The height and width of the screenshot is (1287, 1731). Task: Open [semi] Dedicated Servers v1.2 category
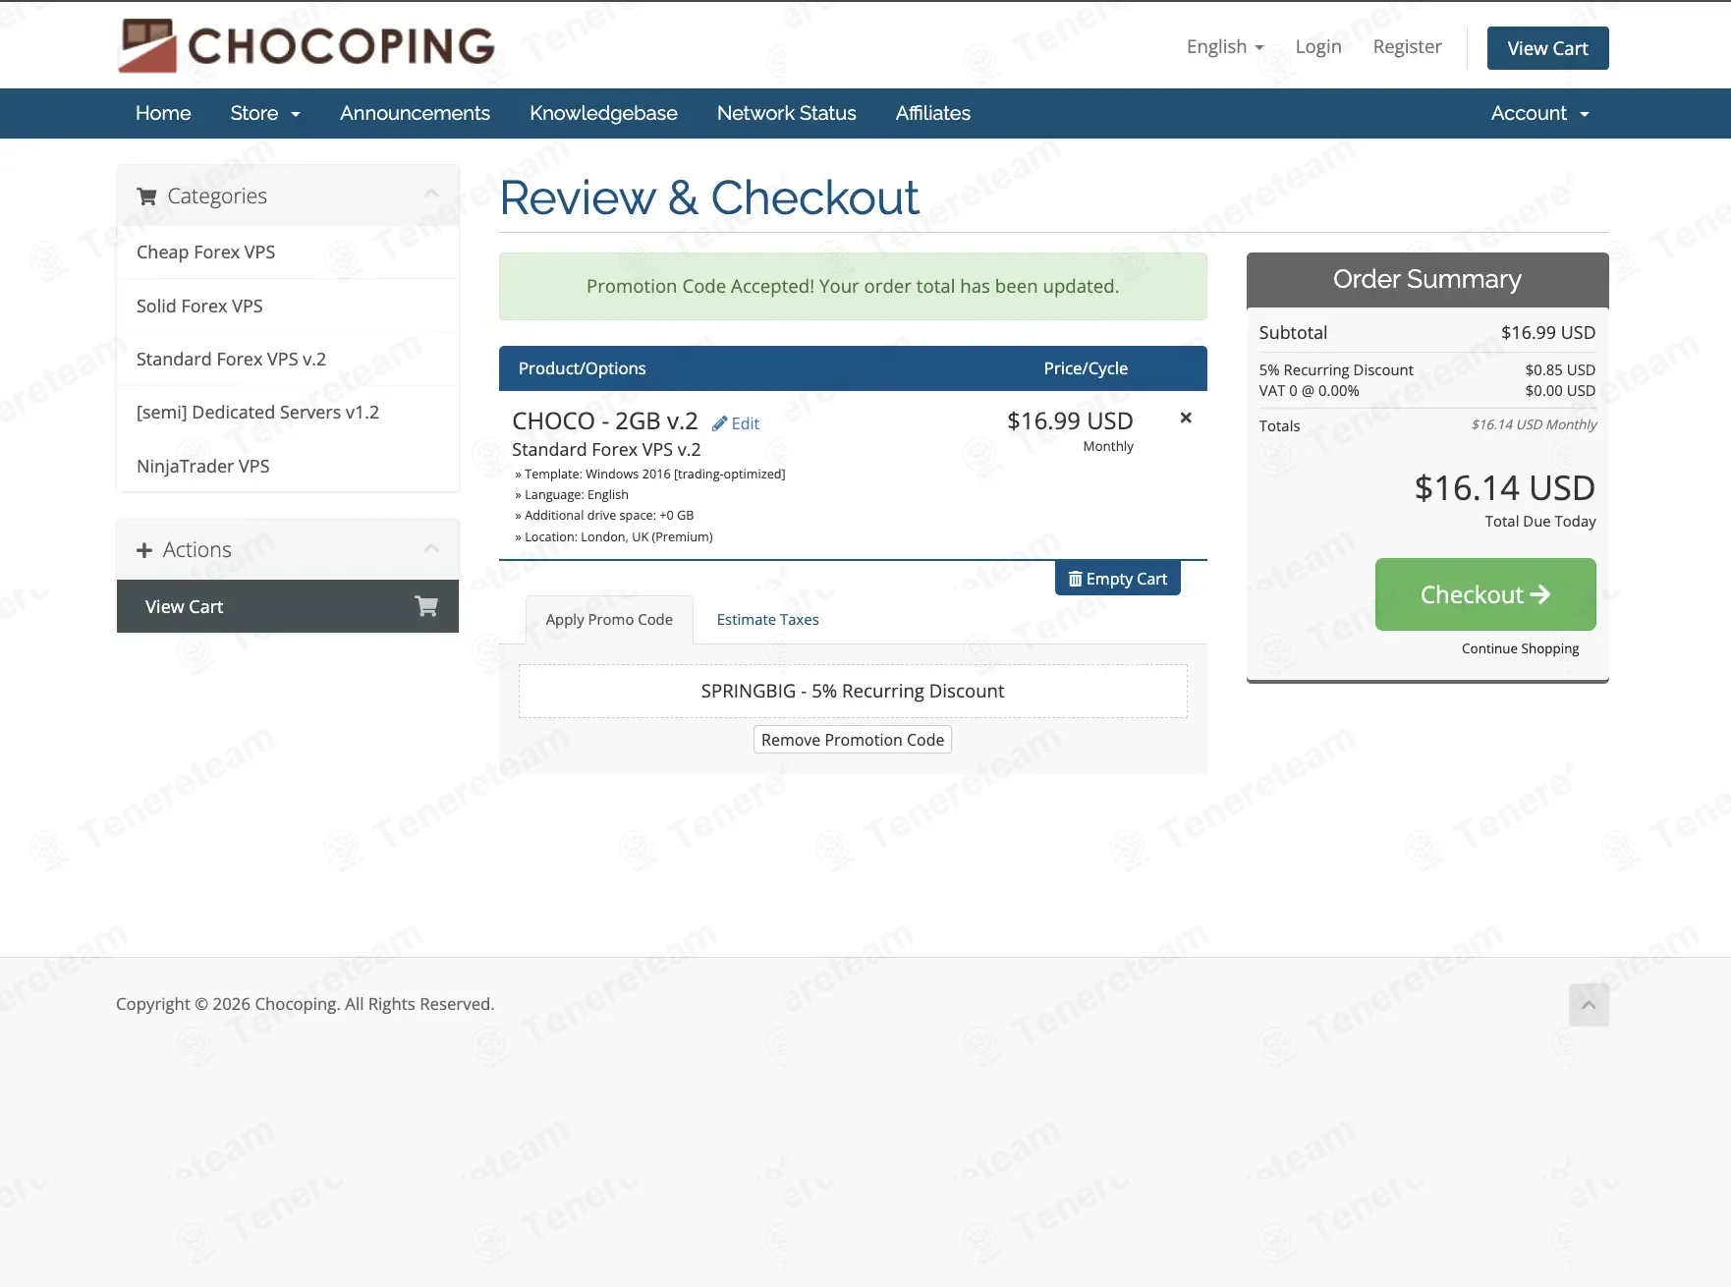pyautogui.click(x=288, y=413)
